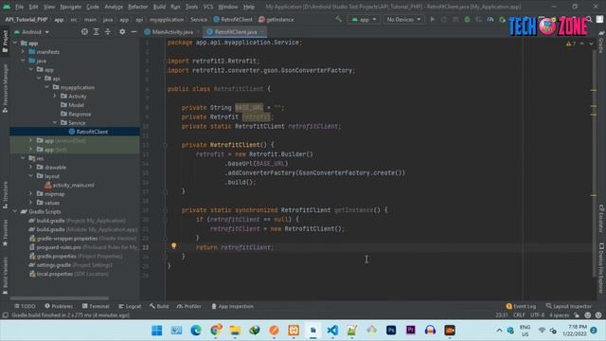Expand the drawable folder
This screenshot has width=606, height=341.
coord(31,167)
